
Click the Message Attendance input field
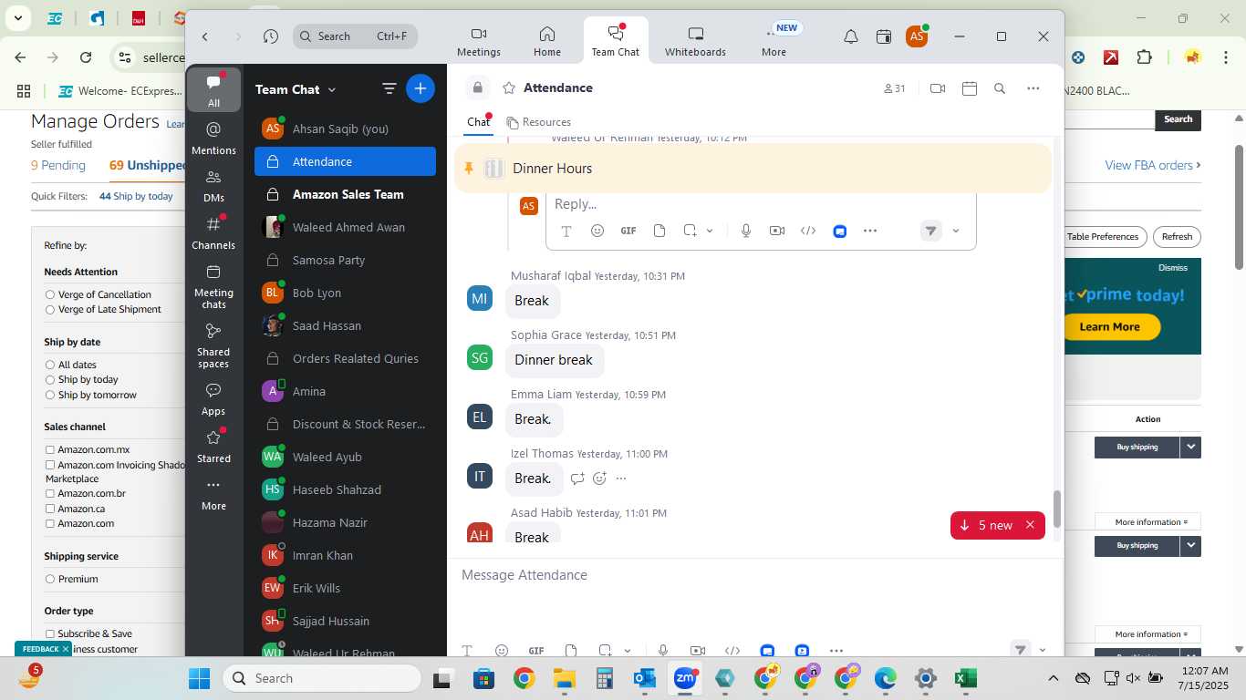(754, 575)
